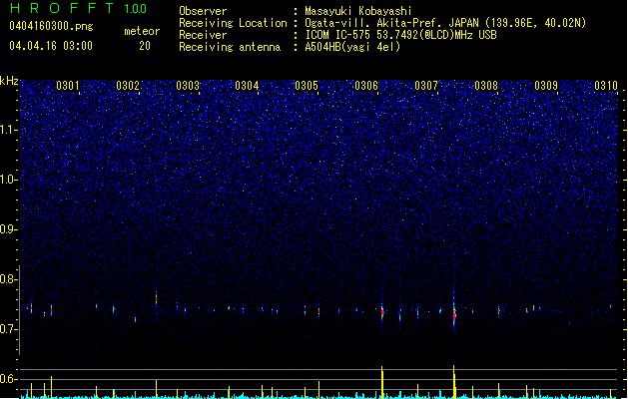Select the 0303 time label
This screenshot has height=399, width=628.
pos(188,86)
